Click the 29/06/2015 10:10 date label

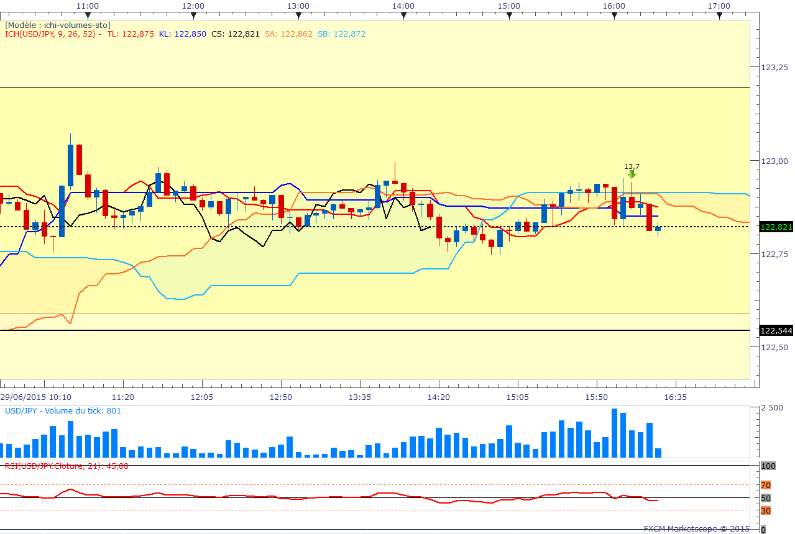[x=35, y=397]
